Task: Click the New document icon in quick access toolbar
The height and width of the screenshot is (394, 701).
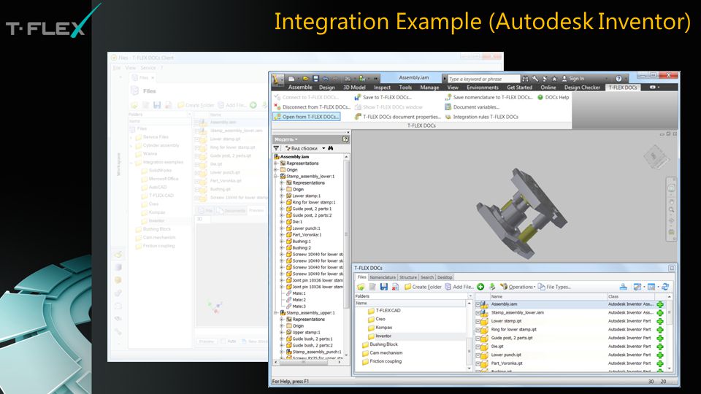Action: [291, 79]
